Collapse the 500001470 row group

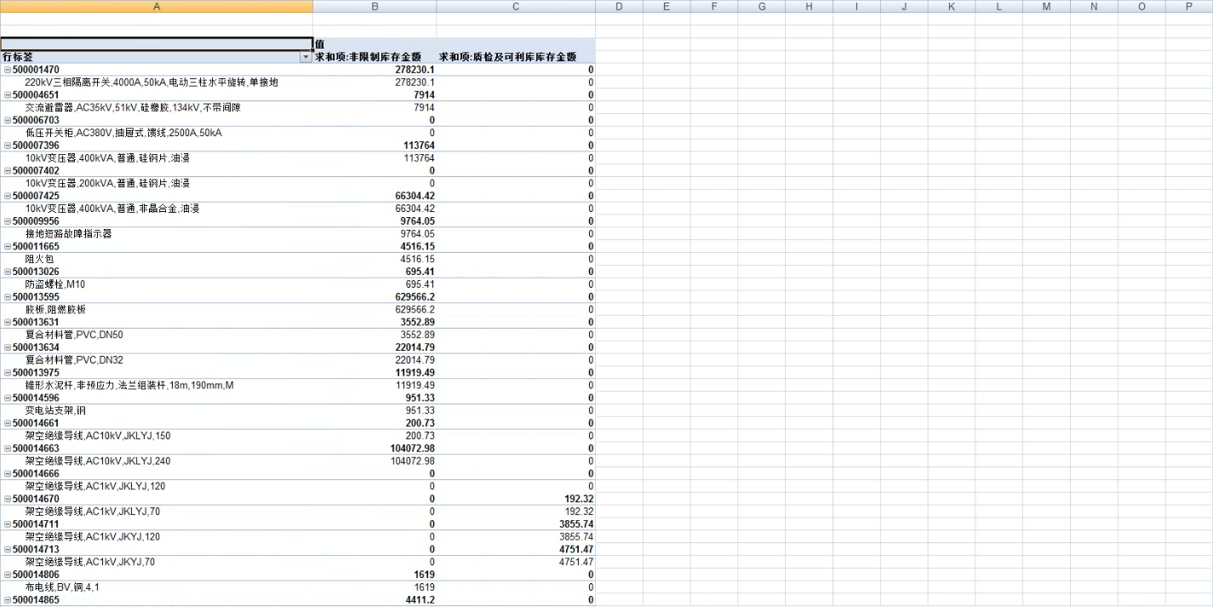click(x=8, y=70)
